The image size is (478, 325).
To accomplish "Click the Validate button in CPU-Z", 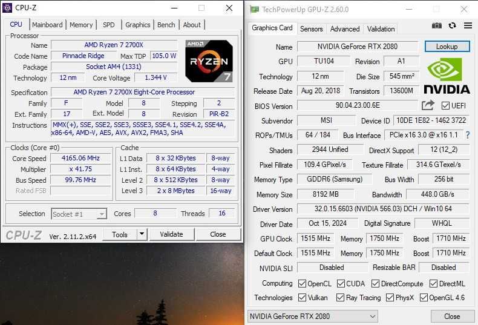I will (171, 234).
